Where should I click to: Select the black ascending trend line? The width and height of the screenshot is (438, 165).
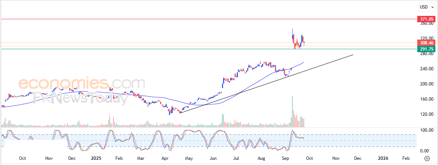(x=267, y=84)
